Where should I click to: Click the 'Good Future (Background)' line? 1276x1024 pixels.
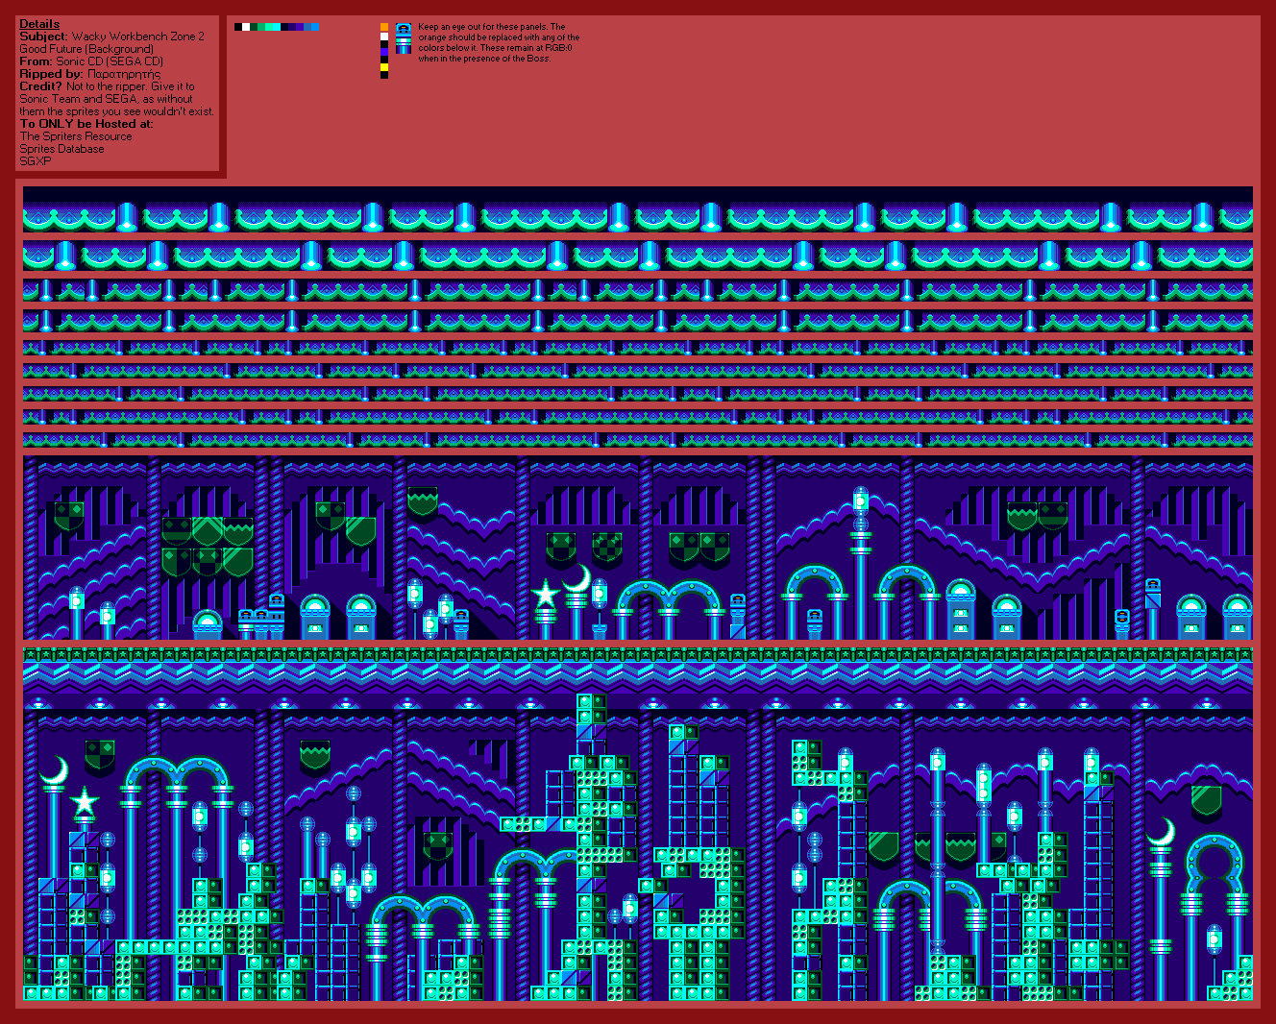86,49
